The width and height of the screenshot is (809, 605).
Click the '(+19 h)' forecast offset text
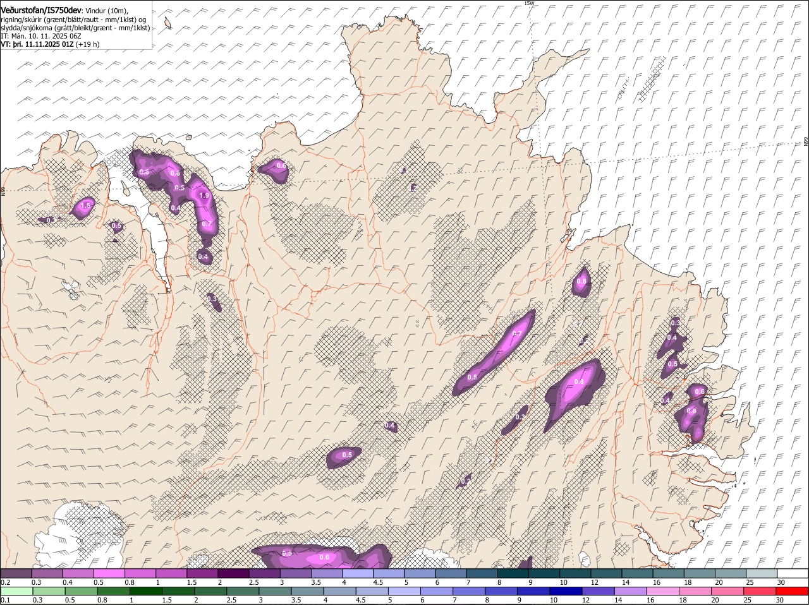(88, 44)
